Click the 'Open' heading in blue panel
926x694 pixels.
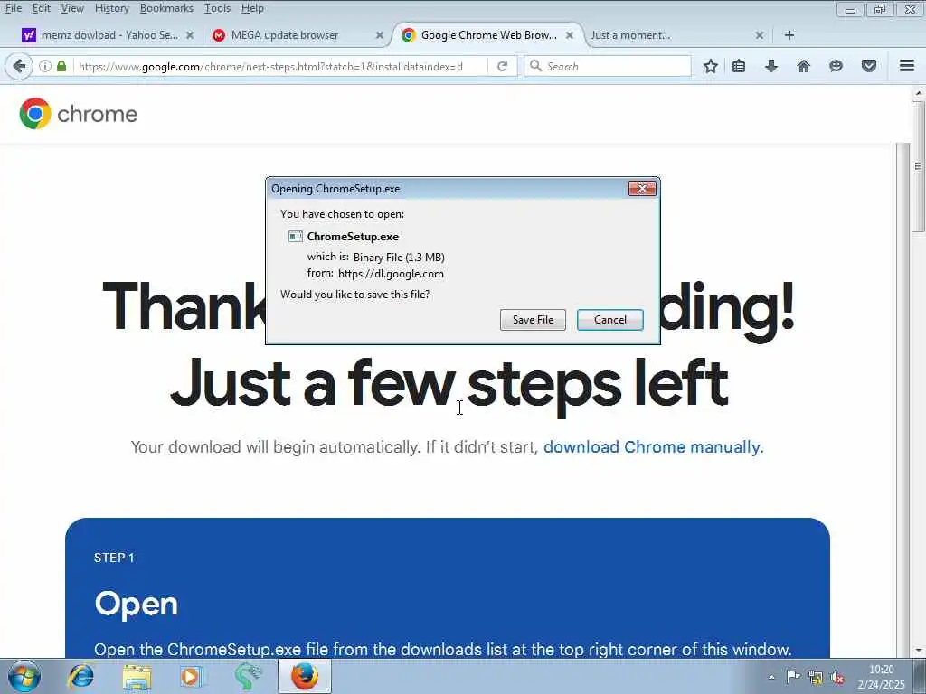(x=136, y=605)
